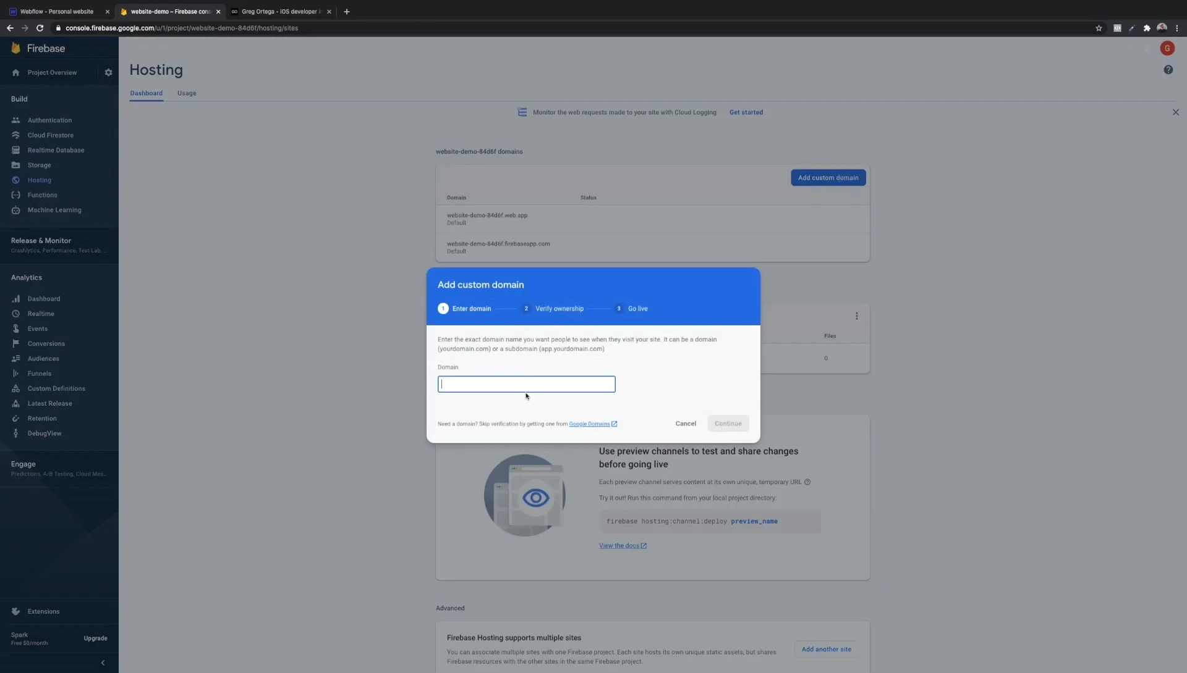This screenshot has width=1187, height=673.
Task: Click preview channels eye illustration
Action: 524,495
